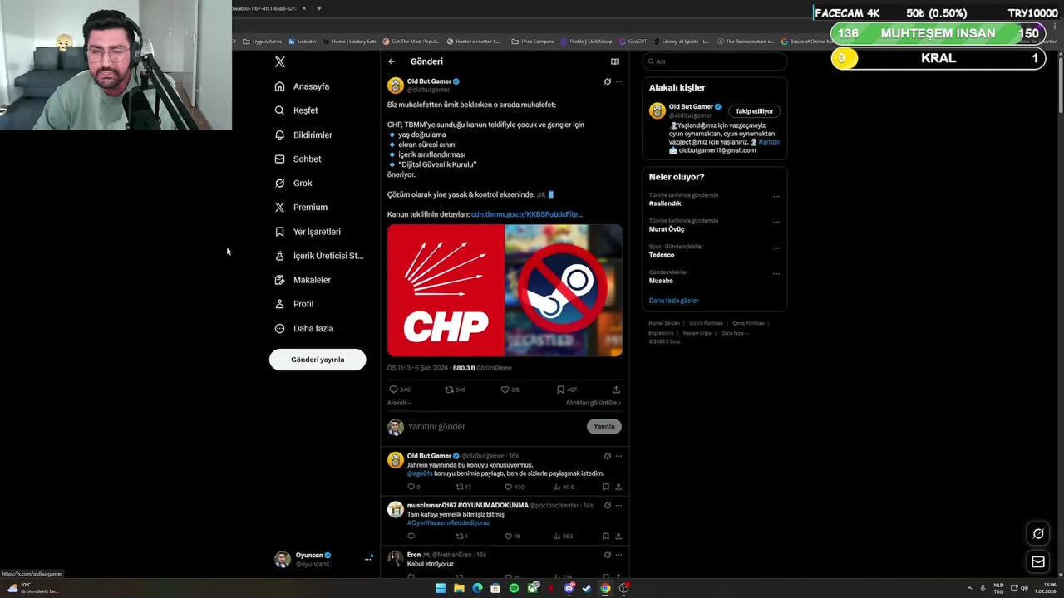1064x598 pixels.
Task: Open Oyuncan account menu dots
Action: [x=367, y=559]
